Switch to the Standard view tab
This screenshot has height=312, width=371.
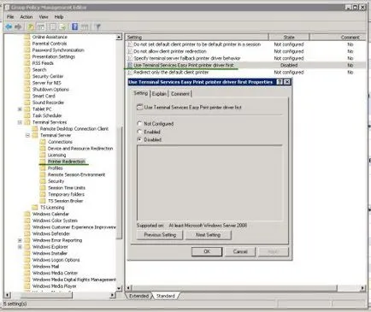tap(166, 296)
